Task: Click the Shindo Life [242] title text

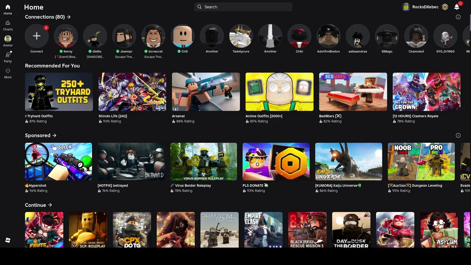Action: [x=113, y=116]
